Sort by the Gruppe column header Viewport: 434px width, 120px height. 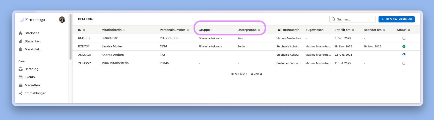tap(206, 30)
